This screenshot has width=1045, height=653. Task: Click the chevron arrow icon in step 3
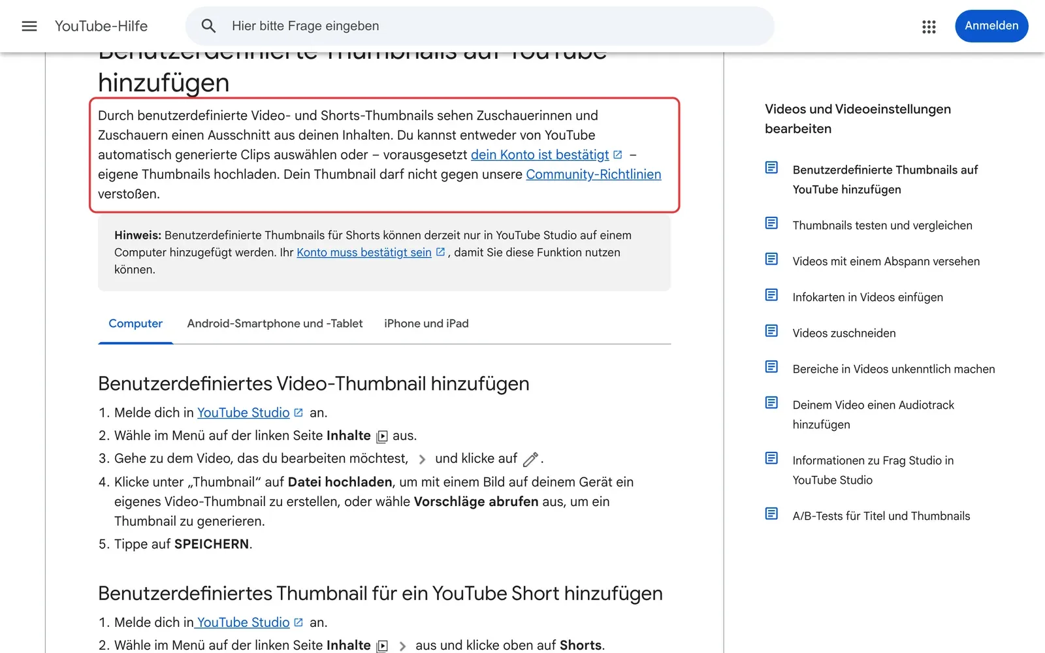(422, 459)
